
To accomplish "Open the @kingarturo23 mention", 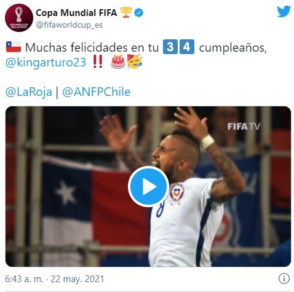I will (x=46, y=62).
